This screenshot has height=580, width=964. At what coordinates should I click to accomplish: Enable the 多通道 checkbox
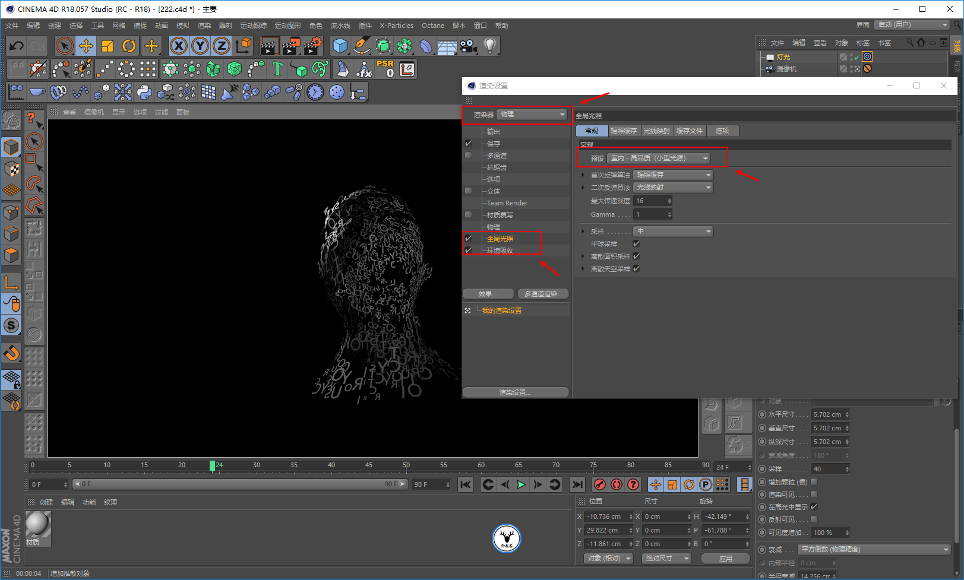tap(468, 156)
